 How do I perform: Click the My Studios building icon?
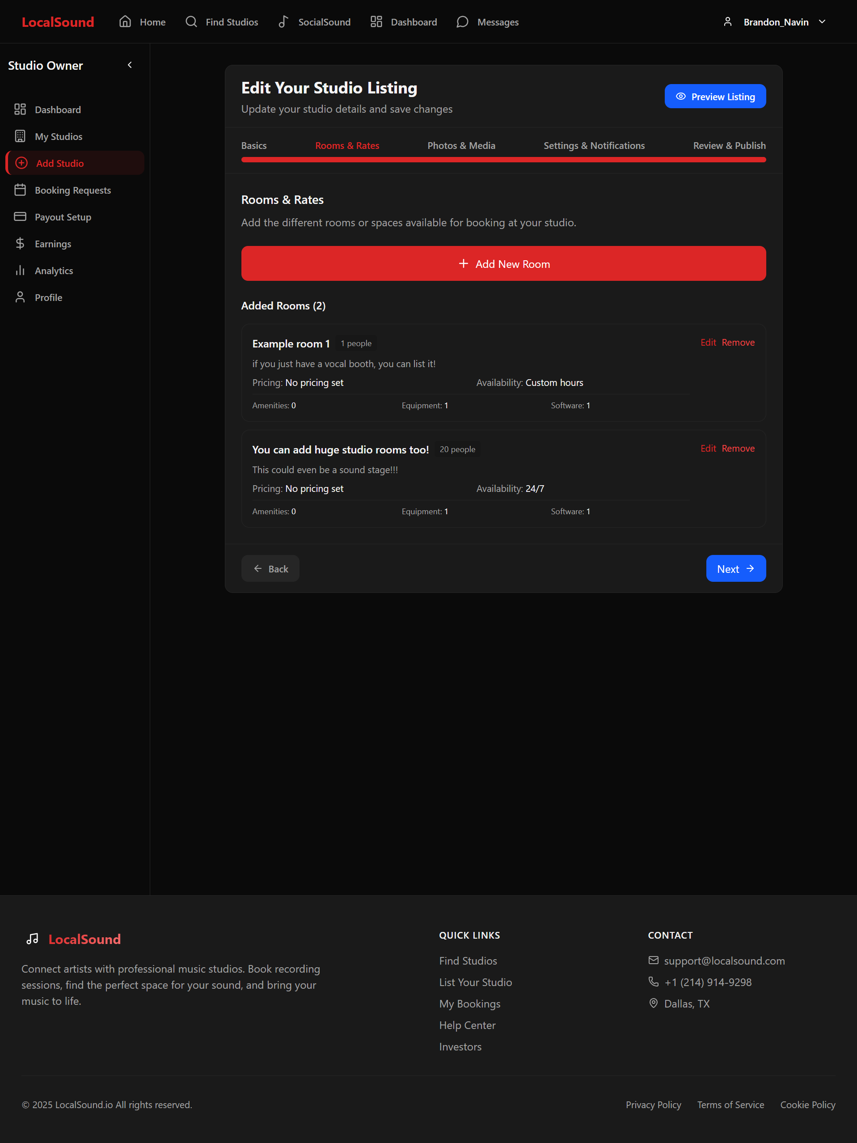click(x=20, y=136)
